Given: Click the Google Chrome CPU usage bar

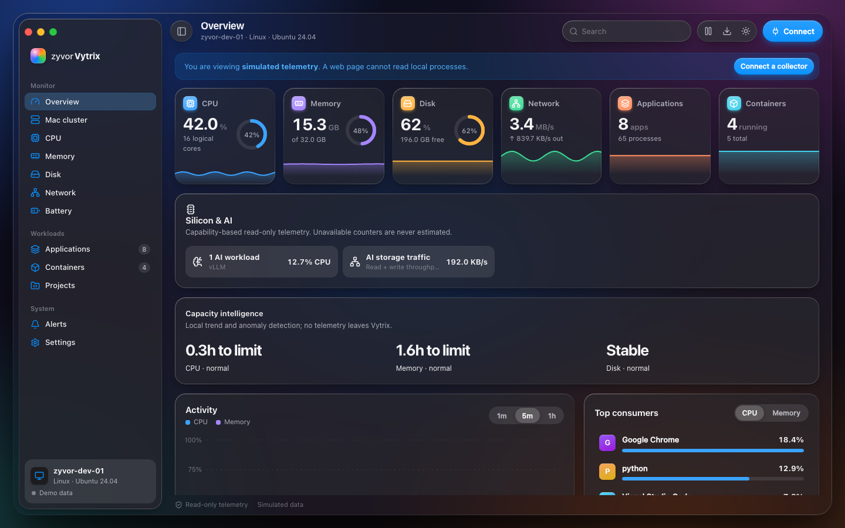Looking at the screenshot, I should coord(713,451).
